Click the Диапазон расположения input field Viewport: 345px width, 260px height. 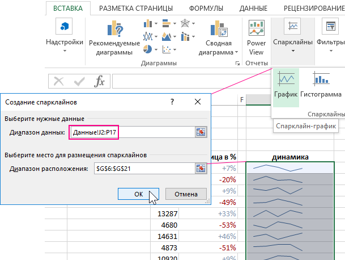pyautogui.click(x=144, y=169)
